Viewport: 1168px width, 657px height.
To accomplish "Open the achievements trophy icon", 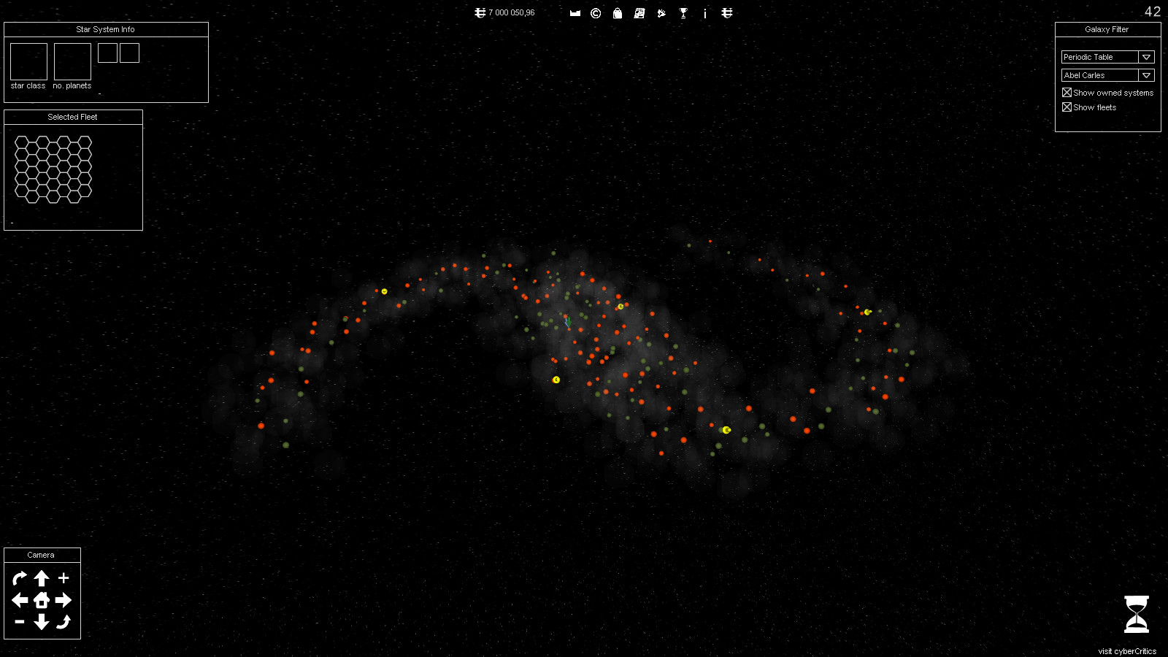I will [x=683, y=13].
